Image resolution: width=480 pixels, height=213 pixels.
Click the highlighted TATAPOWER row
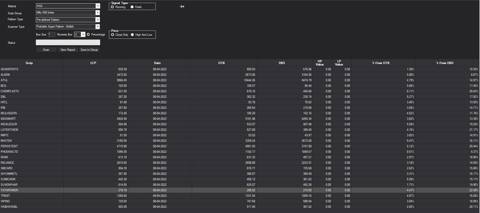(240, 190)
